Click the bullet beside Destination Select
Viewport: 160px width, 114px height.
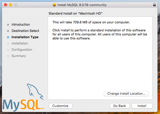8,31
